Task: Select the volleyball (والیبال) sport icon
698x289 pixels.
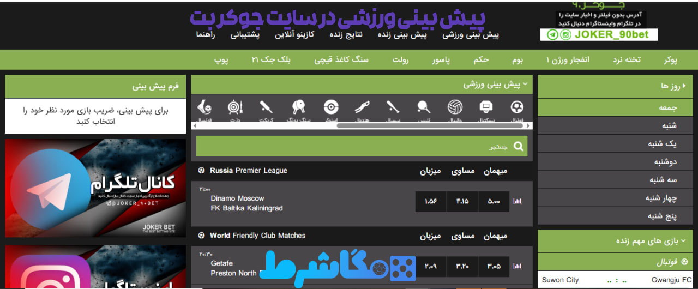Action: click(455, 107)
